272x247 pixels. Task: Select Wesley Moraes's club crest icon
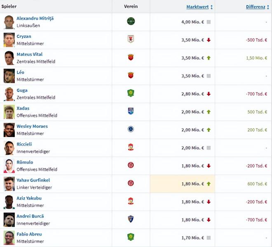pos(131,129)
